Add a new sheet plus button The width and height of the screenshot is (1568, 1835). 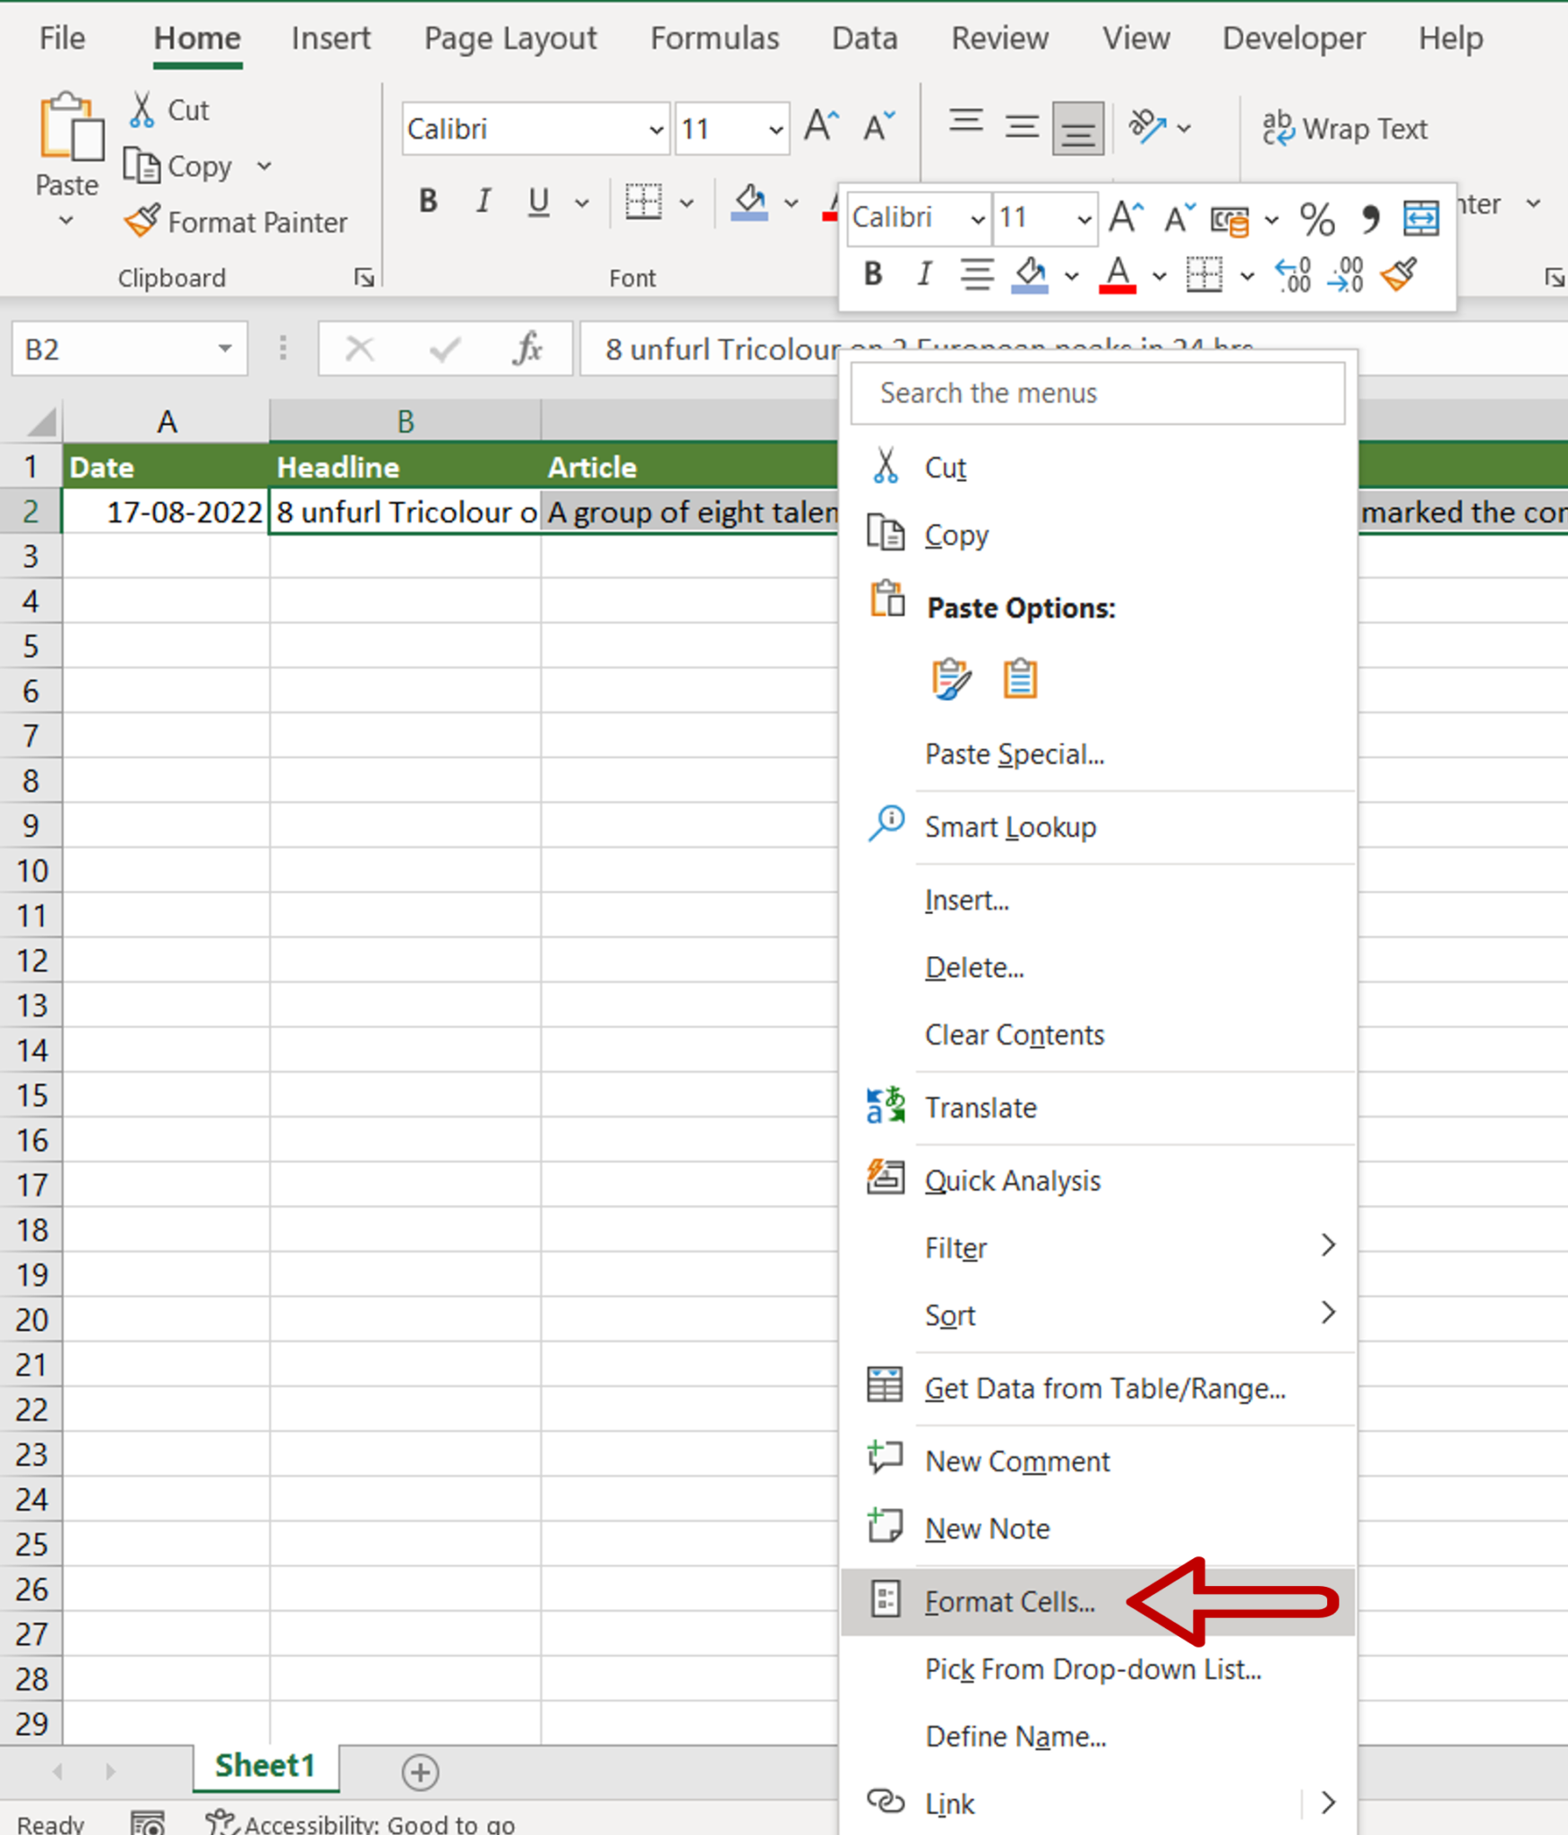tap(420, 1771)
